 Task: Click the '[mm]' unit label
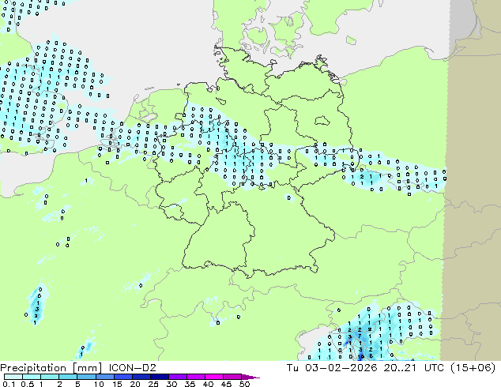click(87, 368)
